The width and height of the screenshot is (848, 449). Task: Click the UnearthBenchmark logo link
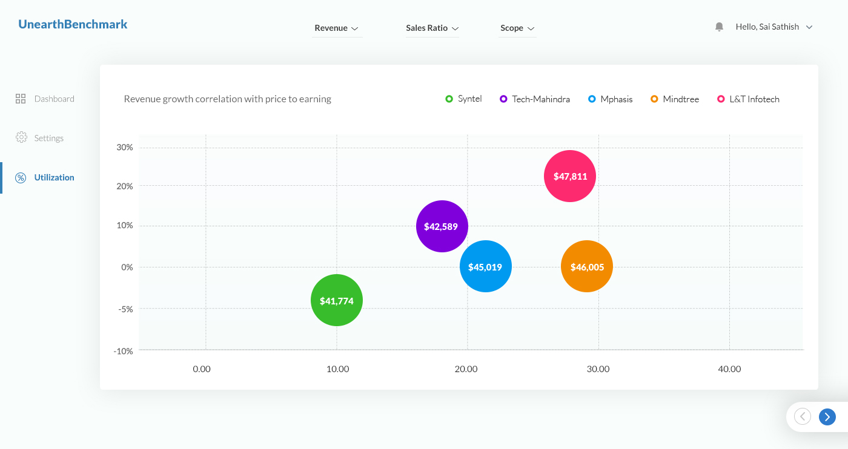coord(73,24)
